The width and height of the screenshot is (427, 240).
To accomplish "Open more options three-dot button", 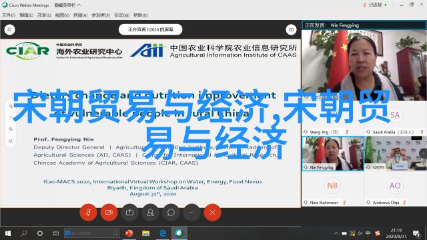I will coord(191,212).
